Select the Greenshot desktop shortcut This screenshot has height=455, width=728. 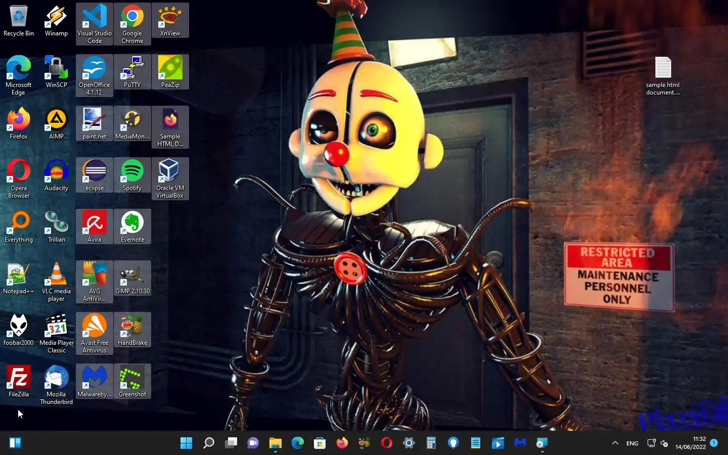coord(132,381)
